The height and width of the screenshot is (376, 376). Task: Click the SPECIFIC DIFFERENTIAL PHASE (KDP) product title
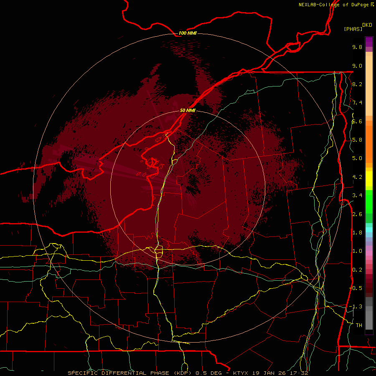(130, 373)
